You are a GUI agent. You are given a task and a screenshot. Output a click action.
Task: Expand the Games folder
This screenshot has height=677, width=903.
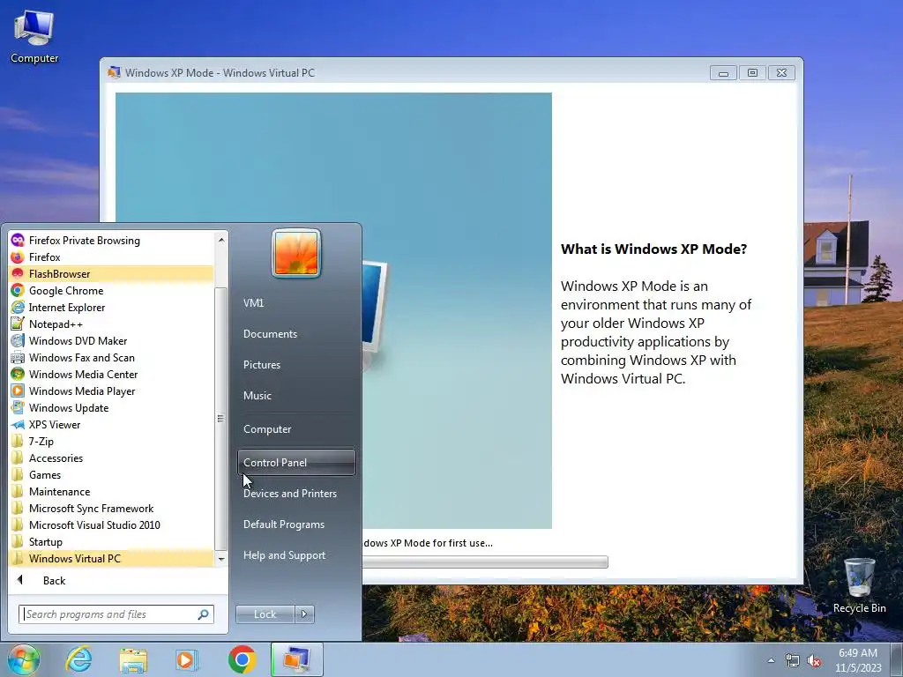pos(111,475)
